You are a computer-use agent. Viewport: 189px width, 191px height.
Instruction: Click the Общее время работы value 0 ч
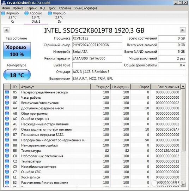coord(172,65)
